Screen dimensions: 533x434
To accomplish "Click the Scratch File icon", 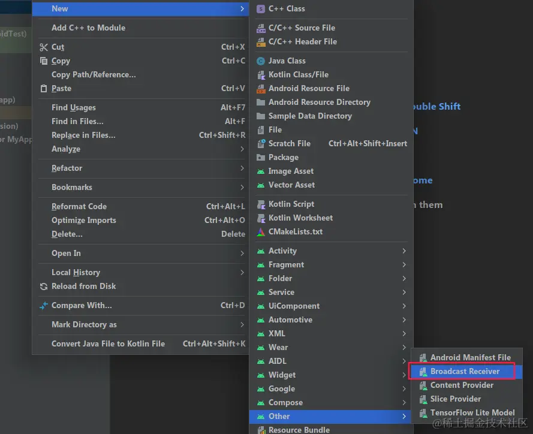I will (x=261, y=144).
